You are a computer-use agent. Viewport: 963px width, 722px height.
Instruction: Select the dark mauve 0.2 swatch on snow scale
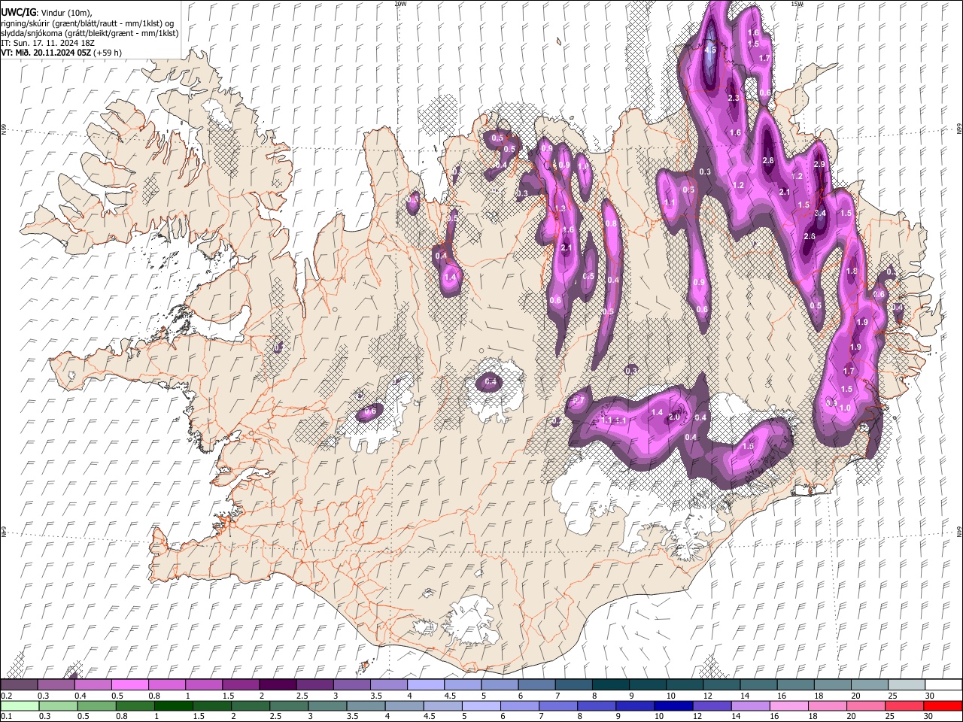[19, 685]
